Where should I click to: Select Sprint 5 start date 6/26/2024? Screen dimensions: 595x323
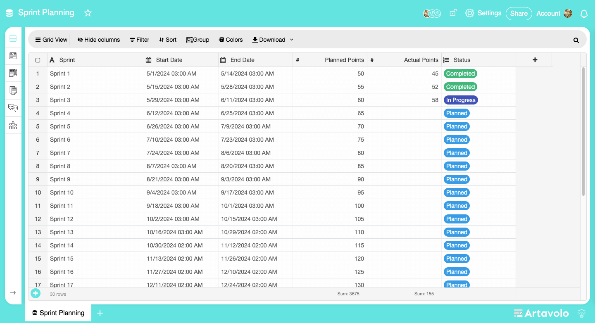point(181,126)
